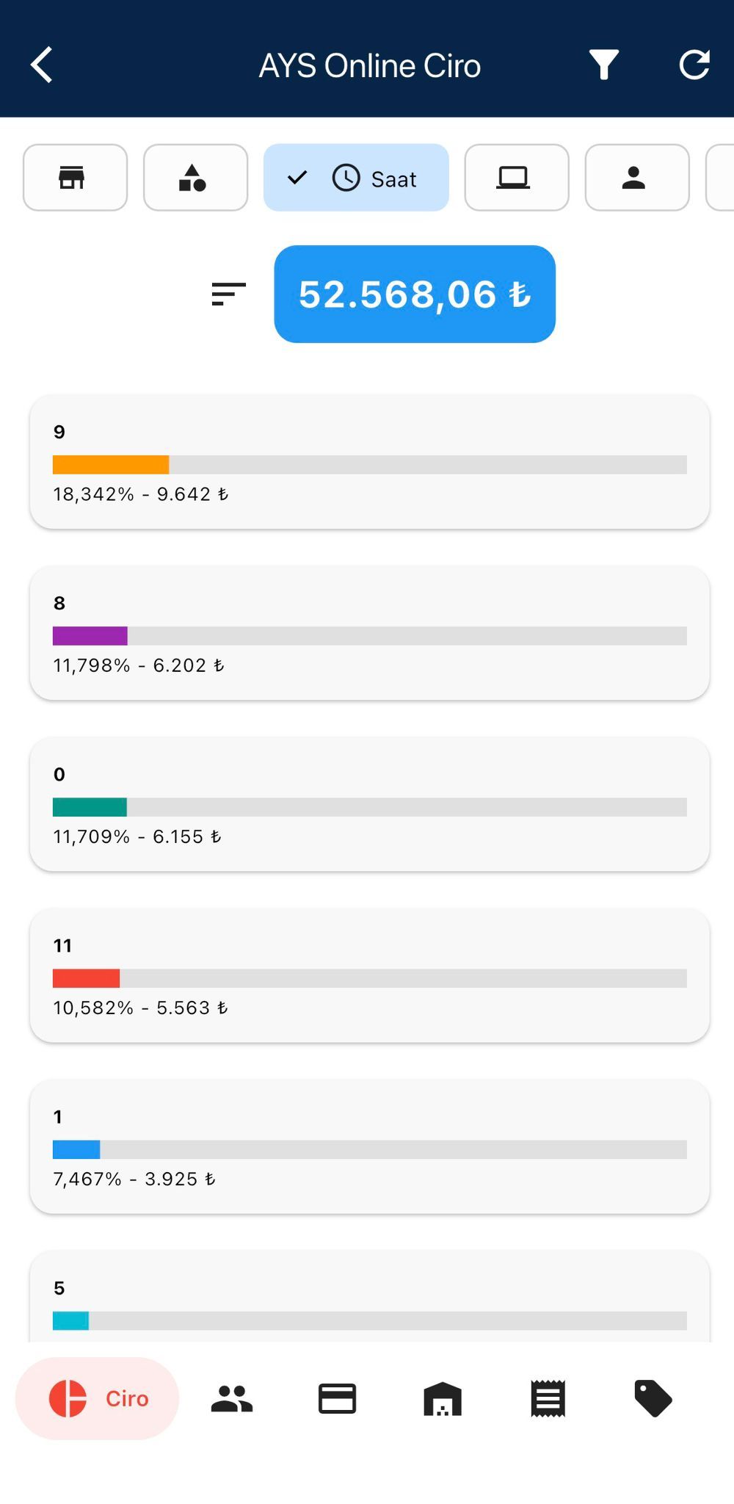Open the sort order icon
This screenshot has height=1504, width=734.
[228, 294]
